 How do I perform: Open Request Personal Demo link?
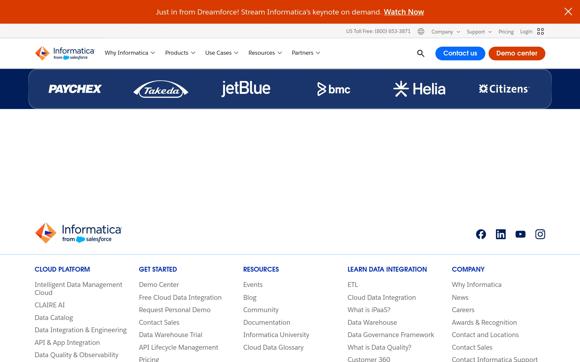click(x=175, y=310)
